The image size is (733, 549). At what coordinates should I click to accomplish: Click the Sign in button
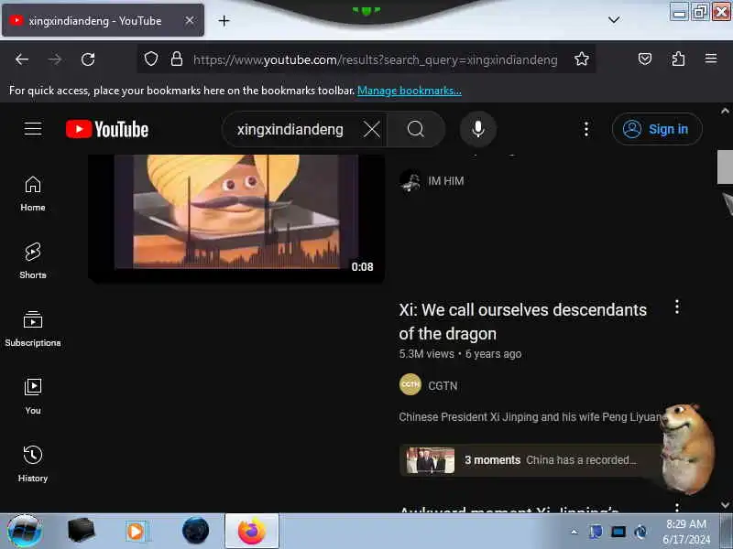(656, 129)
